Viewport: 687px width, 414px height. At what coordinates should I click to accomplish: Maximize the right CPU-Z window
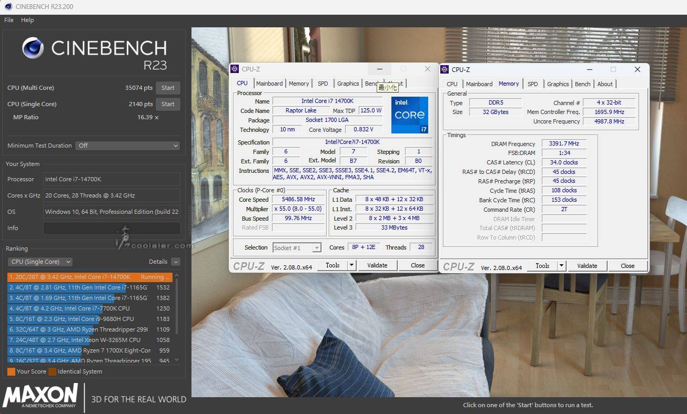coord(613,69)
